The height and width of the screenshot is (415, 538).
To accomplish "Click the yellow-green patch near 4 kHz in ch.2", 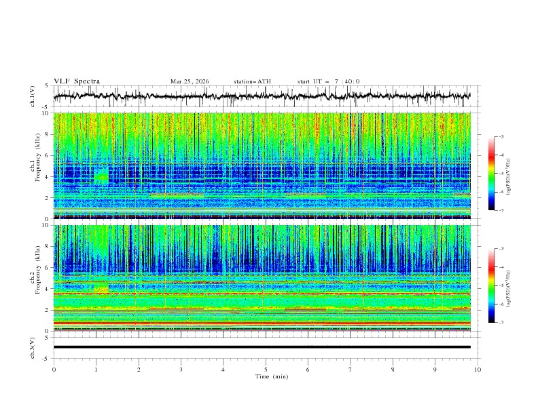I will point(101,287).
